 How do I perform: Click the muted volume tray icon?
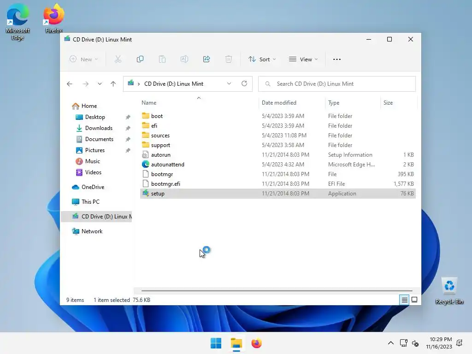(415, 343)
